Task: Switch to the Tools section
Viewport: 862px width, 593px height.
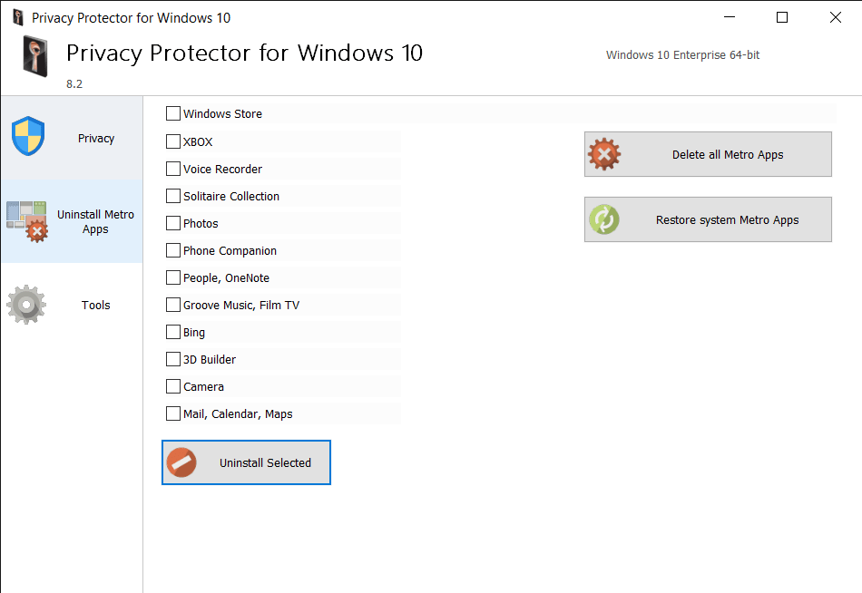Action: pos(72,305)
